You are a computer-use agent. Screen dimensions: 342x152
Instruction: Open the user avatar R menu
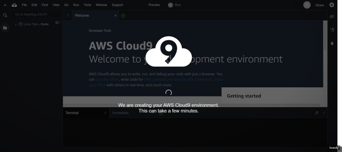pos(307,5)
